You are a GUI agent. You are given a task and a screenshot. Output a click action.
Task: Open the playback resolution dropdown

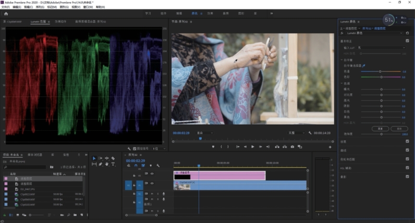click(x=297, y=133)
